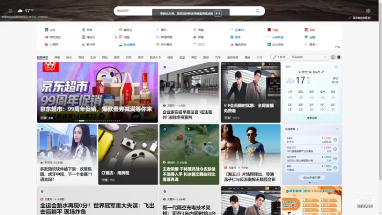Open the JD supermarket 99 anniversary banner
The height and width of the screenshot is (215, 382).
coord(97,92)
